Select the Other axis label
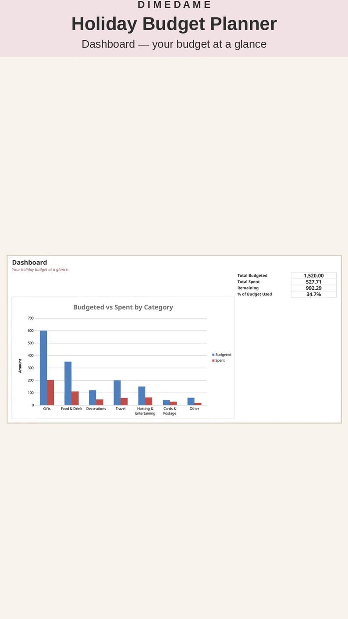 click(x=194, y=409)
